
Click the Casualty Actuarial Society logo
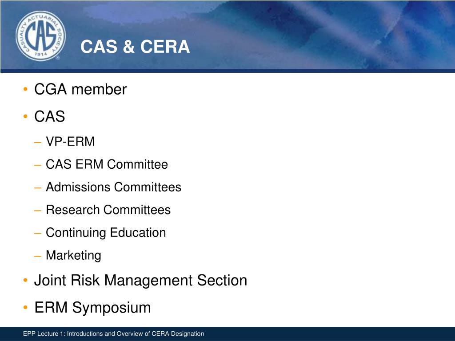click(x=40, y=36)
